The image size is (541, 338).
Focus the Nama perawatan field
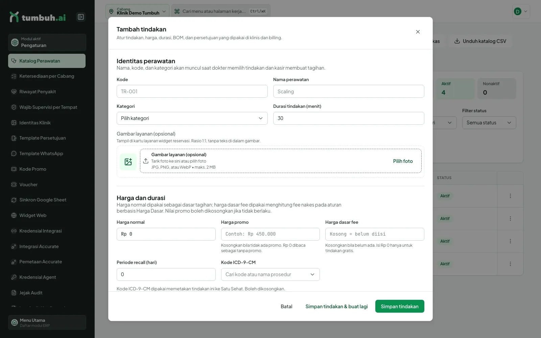[349, 91]
